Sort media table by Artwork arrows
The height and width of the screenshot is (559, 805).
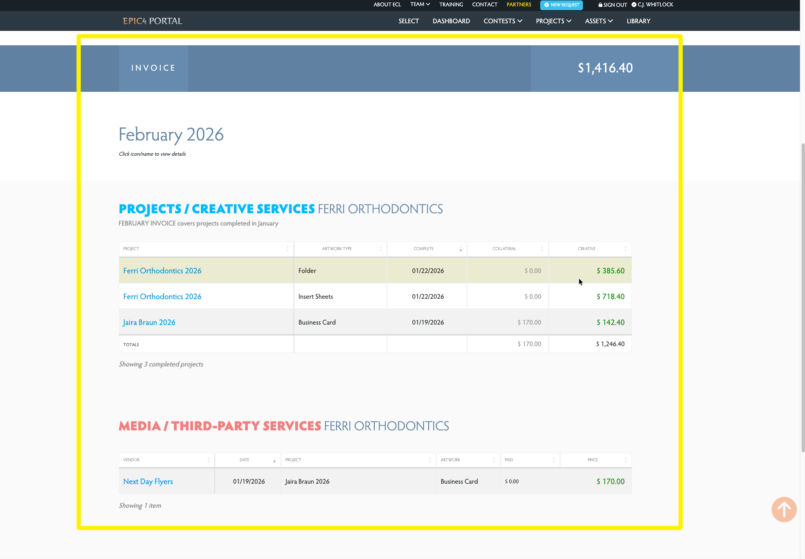click(494, 460)
